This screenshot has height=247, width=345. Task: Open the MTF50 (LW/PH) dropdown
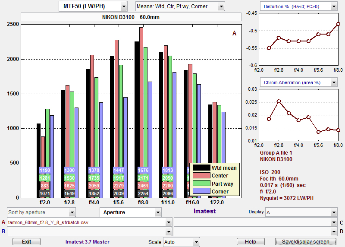click(93, 6)
